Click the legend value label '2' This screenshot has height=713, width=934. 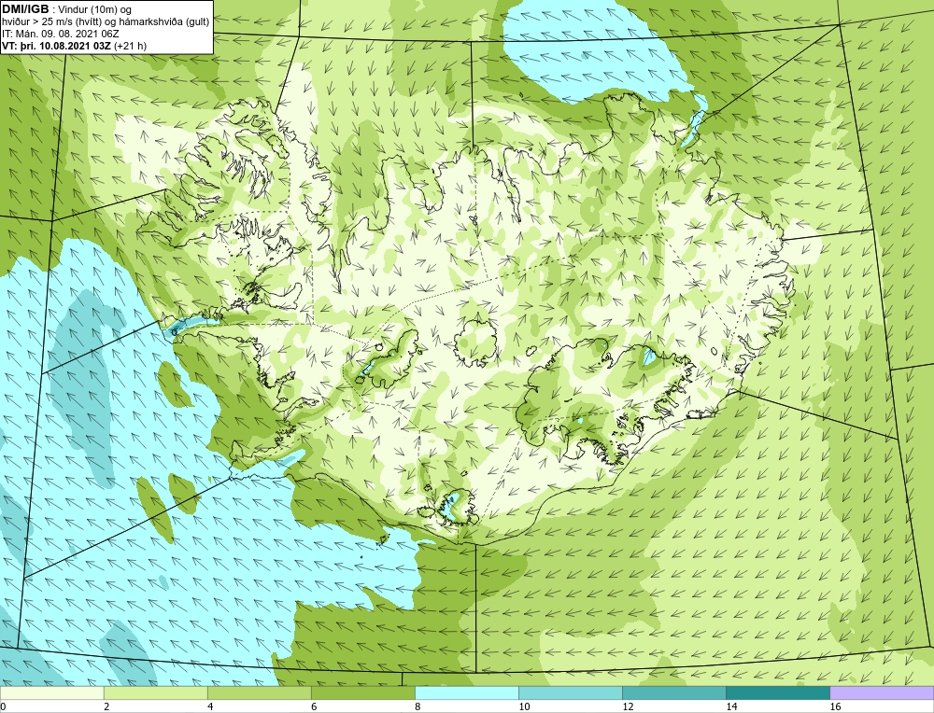[x=106, y=706]
